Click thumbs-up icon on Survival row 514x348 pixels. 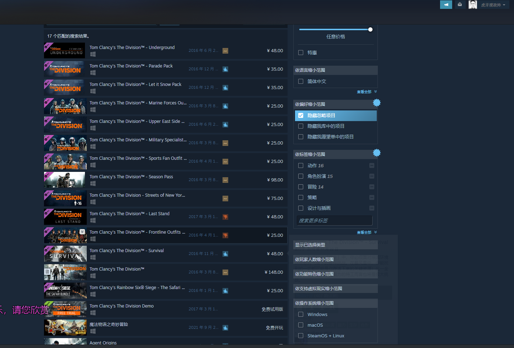225,254
